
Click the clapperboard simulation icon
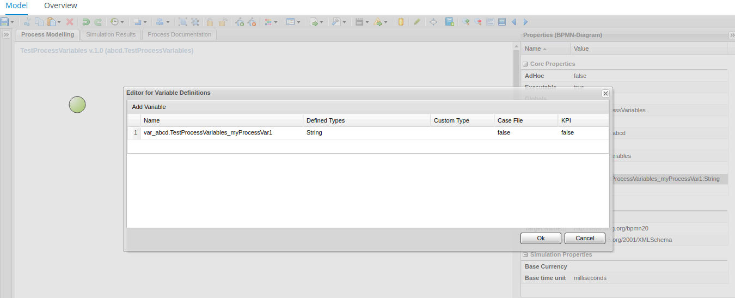(359, 22)
